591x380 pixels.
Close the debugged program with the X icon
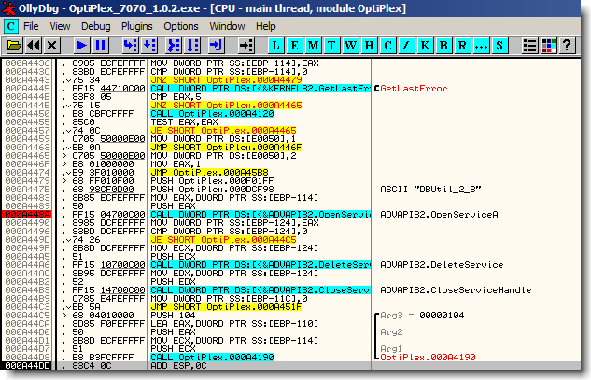[51, 46]
